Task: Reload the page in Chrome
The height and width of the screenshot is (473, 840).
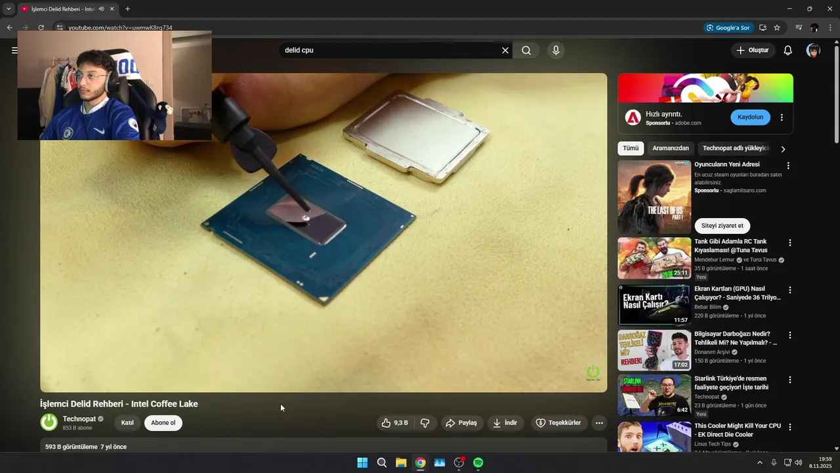Action: click(x=41, y=28)
